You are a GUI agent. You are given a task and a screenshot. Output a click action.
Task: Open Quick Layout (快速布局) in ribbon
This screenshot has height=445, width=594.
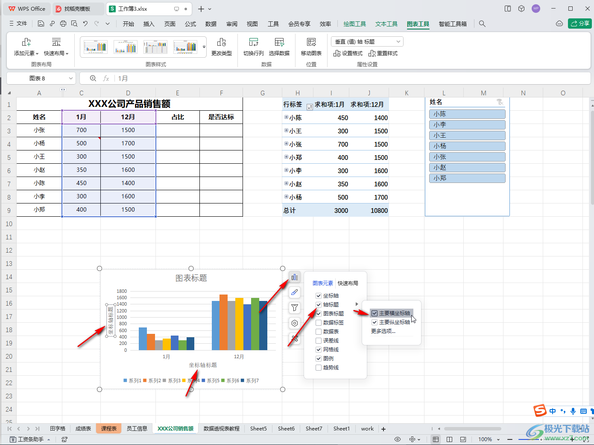pos(56,47)
